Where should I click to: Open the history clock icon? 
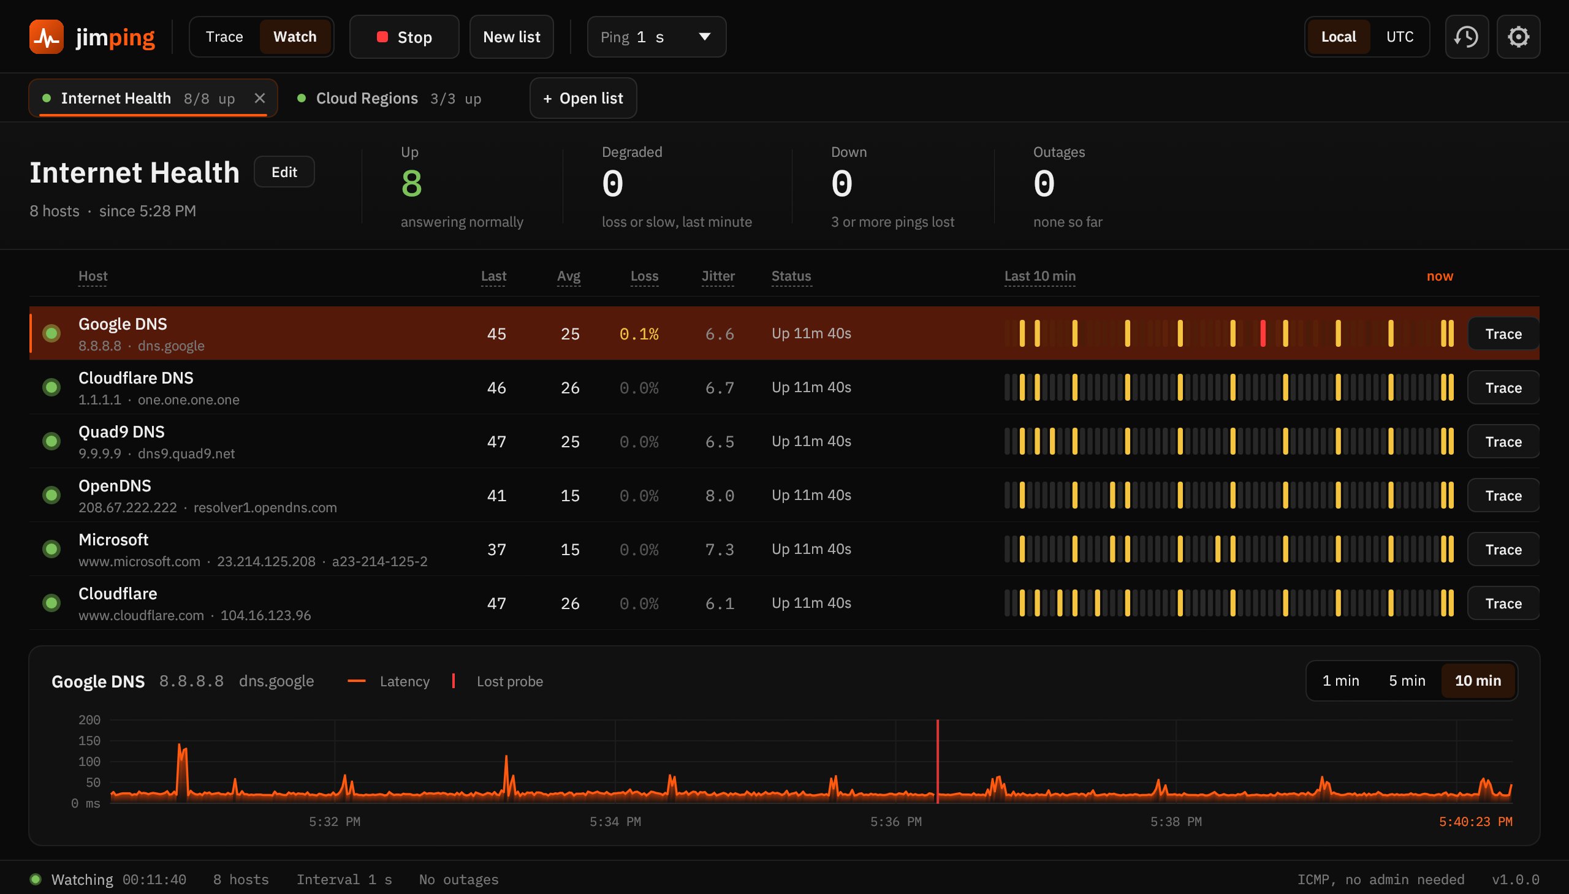1467,37
